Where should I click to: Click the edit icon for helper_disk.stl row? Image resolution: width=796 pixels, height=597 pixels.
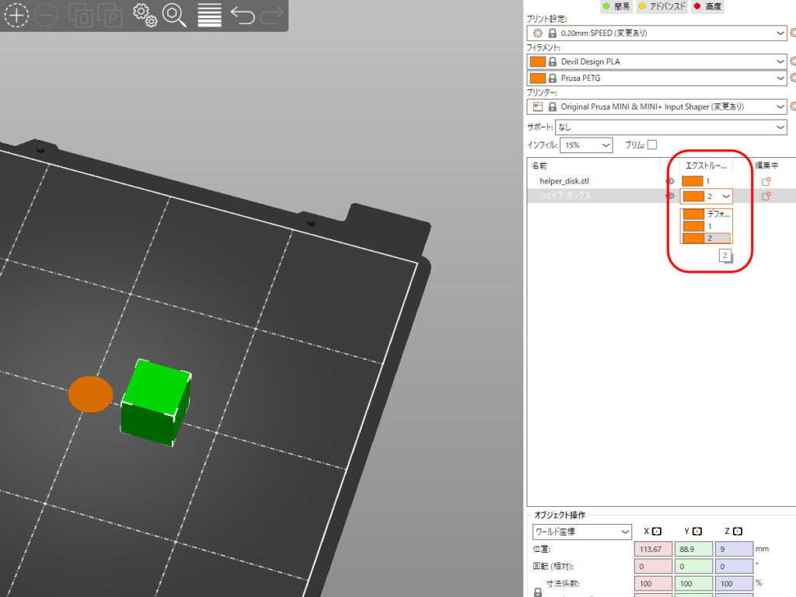click(766, 181)
